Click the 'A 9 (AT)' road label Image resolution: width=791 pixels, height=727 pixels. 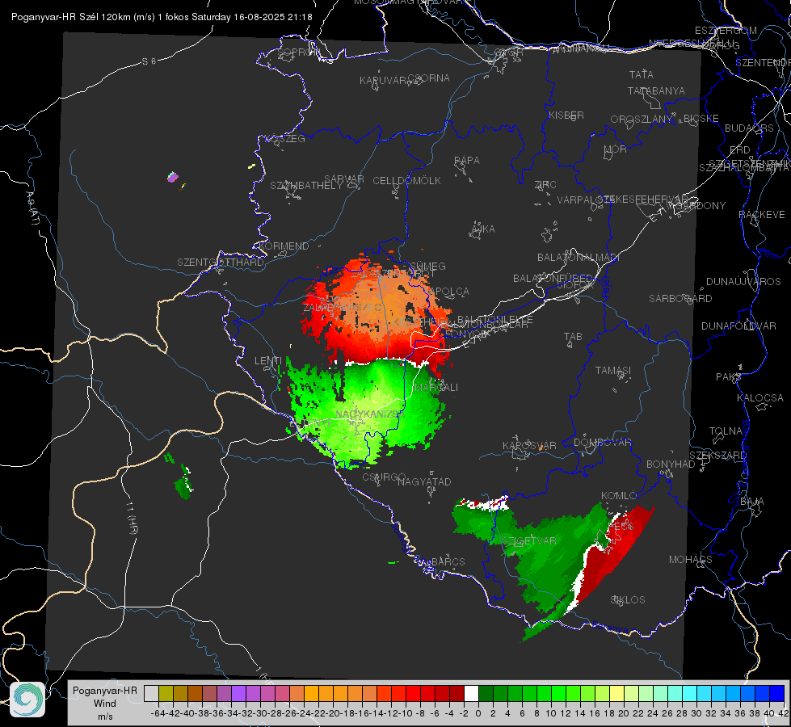click(32, 208)
